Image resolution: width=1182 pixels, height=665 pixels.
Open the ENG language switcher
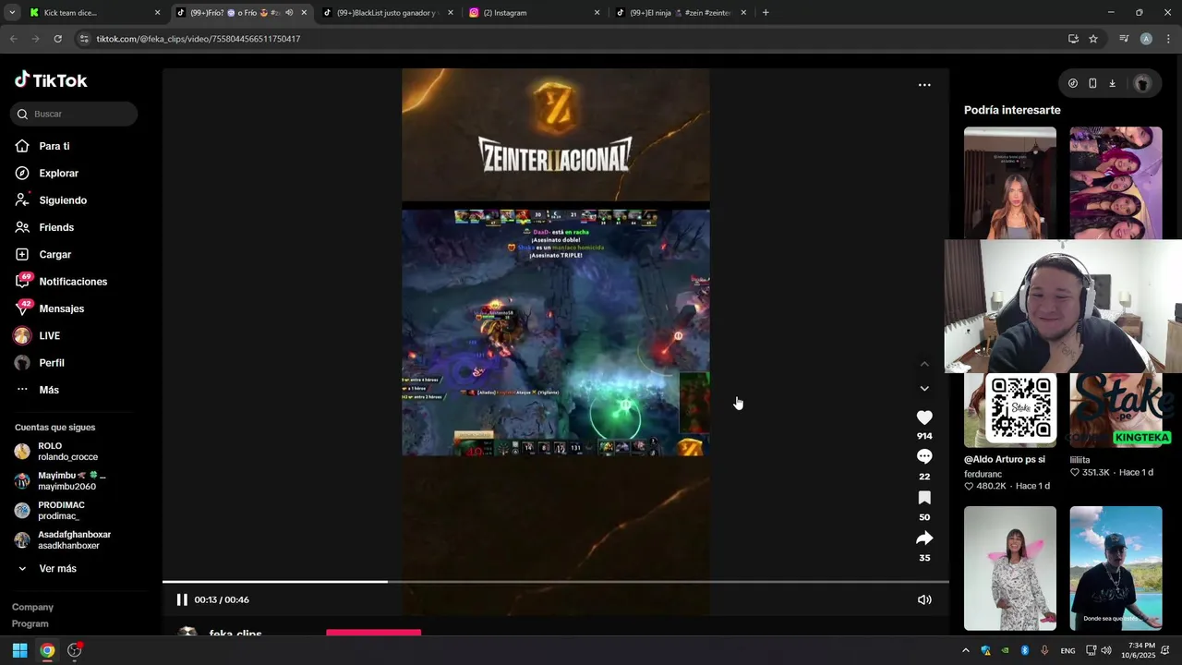(1067, 650)
